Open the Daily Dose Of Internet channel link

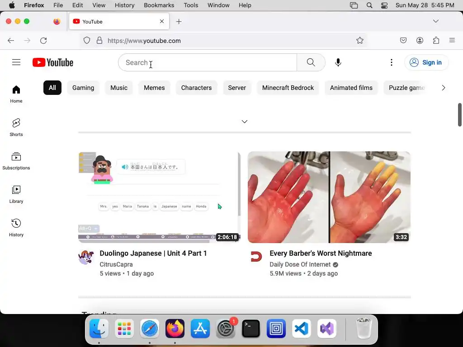pos(300,264)
